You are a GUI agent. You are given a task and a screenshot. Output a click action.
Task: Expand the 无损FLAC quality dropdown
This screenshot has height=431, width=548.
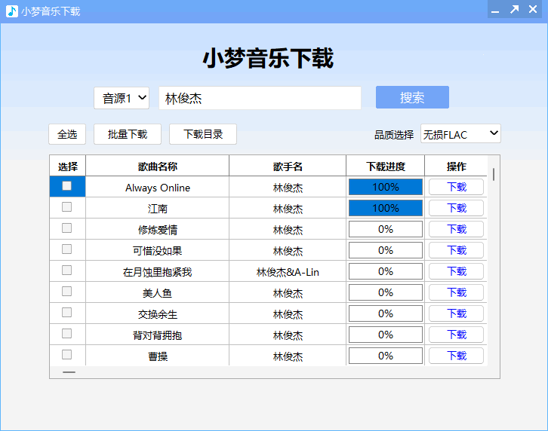click(460, 134)
